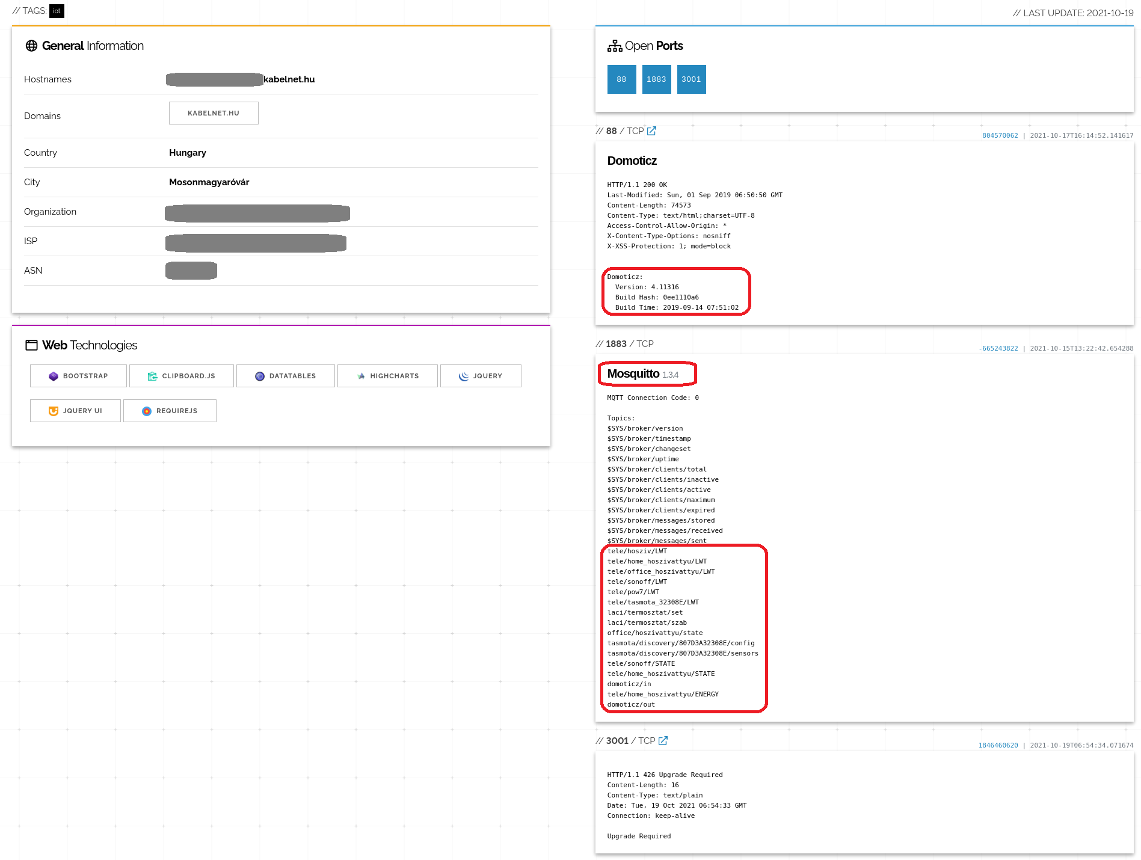Click the Clipboard.js logo icon
This screenshot has height=860, width=1141.
(x=152, y=376)
